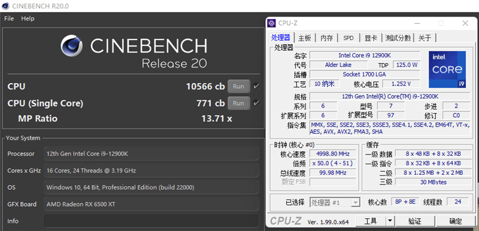Run the CPU multi-core benchmark
Viewport: 479px width, 231px height.
[238, 87]
